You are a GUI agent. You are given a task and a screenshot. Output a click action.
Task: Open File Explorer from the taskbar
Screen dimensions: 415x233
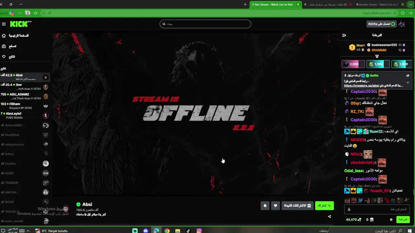(178, 231)
